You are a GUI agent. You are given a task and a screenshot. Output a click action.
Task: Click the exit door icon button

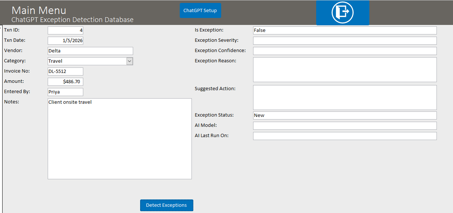342,12
